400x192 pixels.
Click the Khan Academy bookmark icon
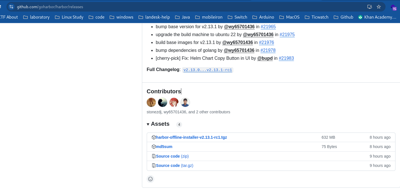[360, 17]
